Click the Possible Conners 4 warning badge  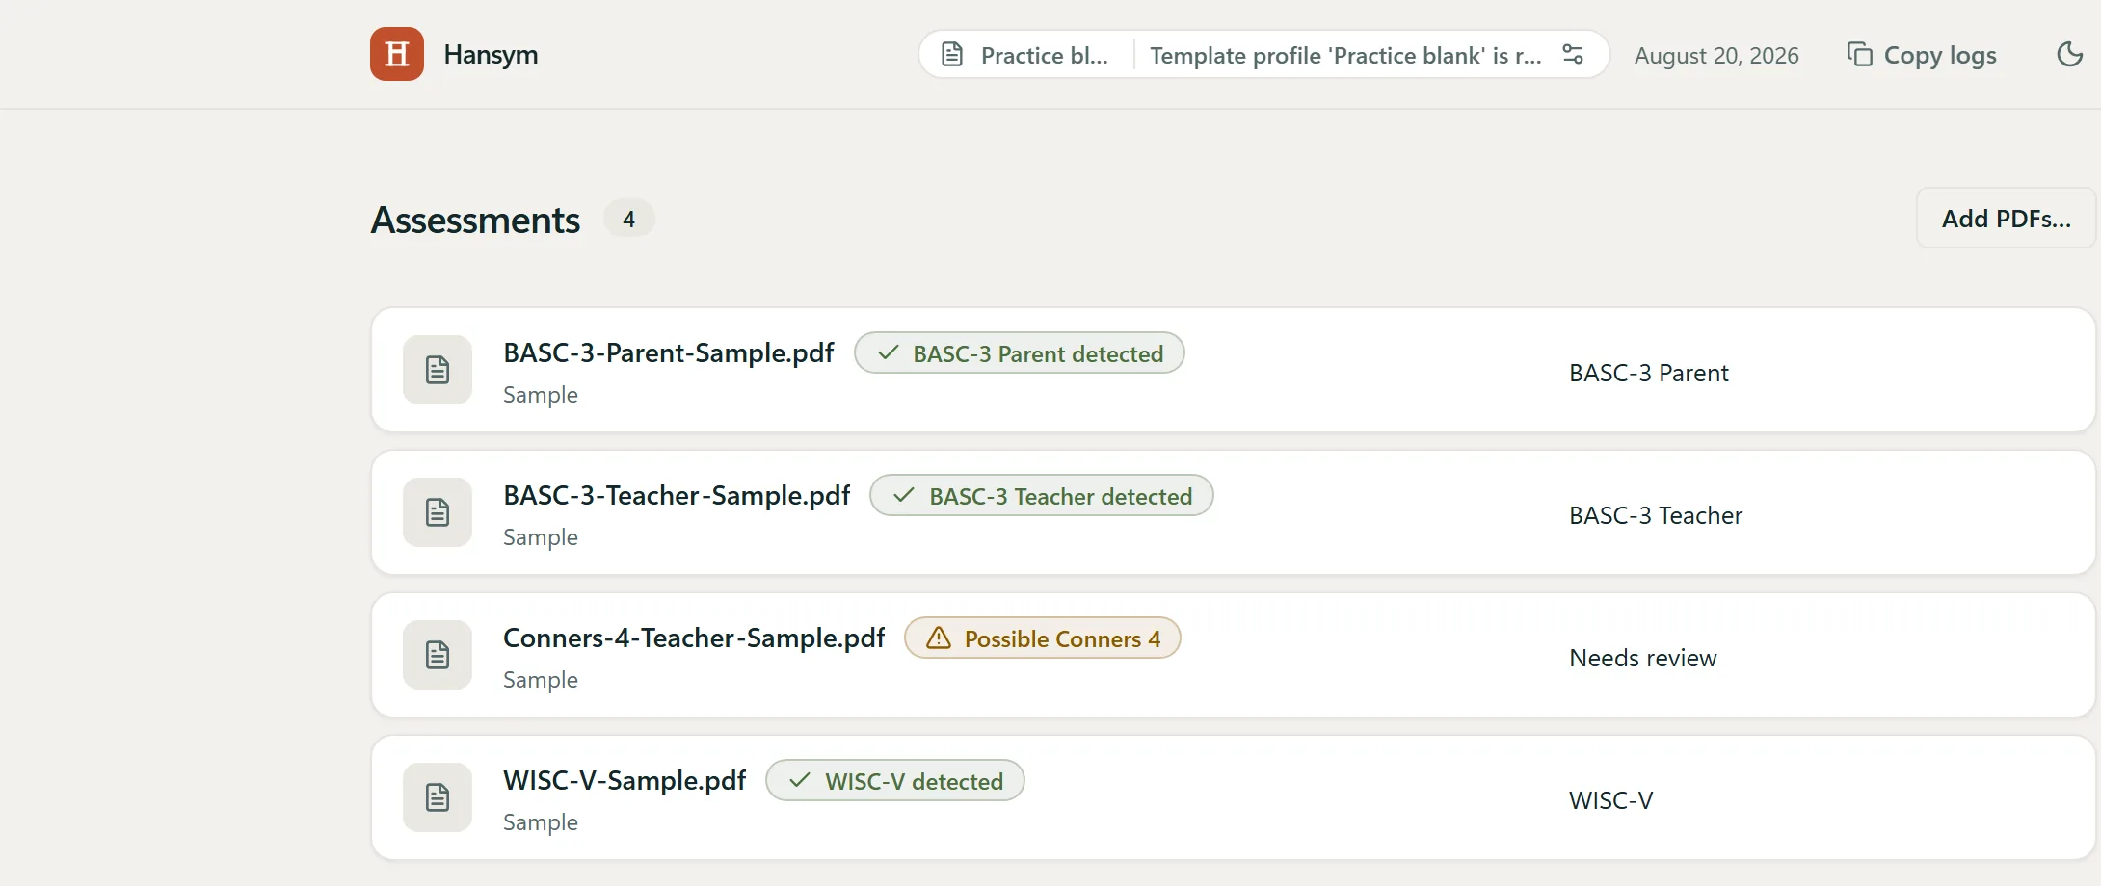[1043, 638]
